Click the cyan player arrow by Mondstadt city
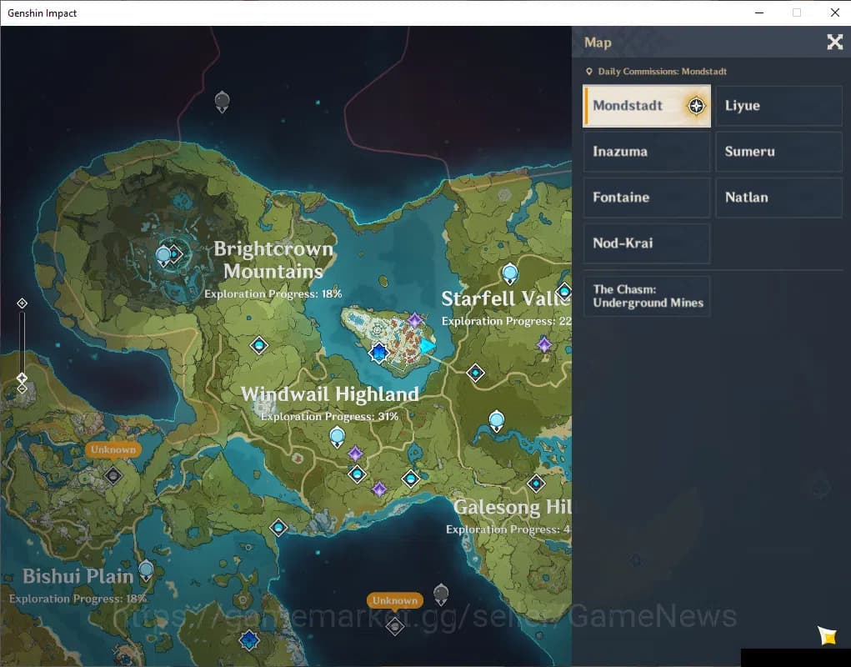This screenshot has width=851, height=667. click(x=427, y=346)
